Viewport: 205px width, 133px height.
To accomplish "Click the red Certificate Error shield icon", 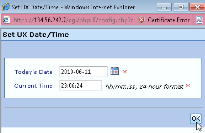I will click(x=142, y=20).
